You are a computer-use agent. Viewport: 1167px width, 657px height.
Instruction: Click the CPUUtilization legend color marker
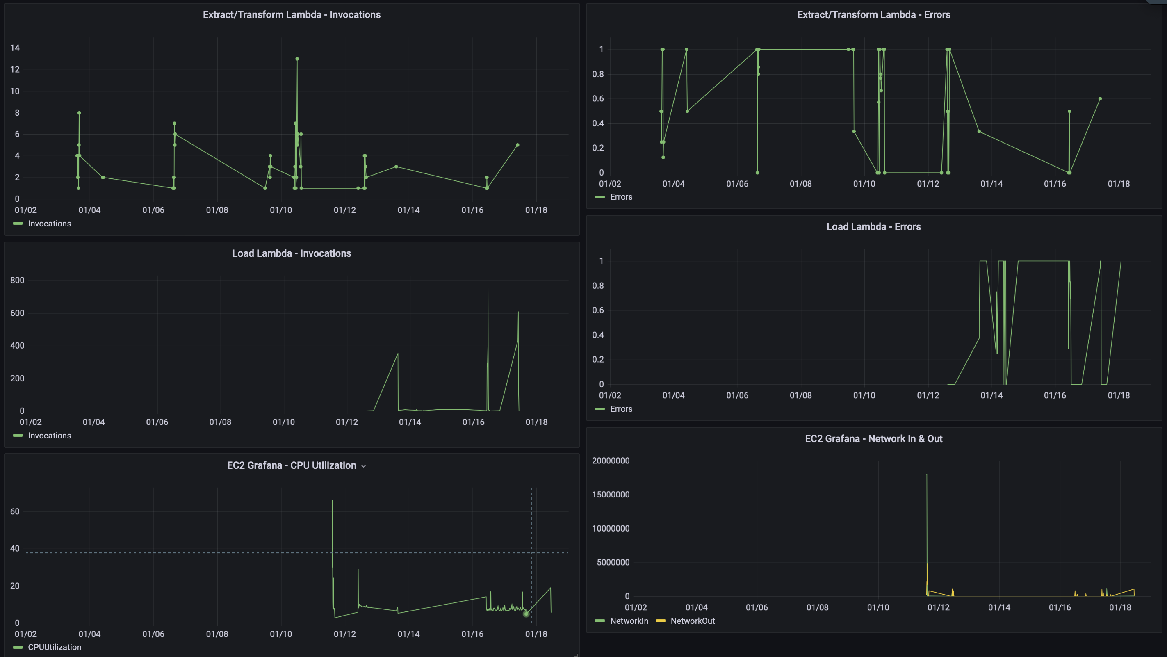18,647
